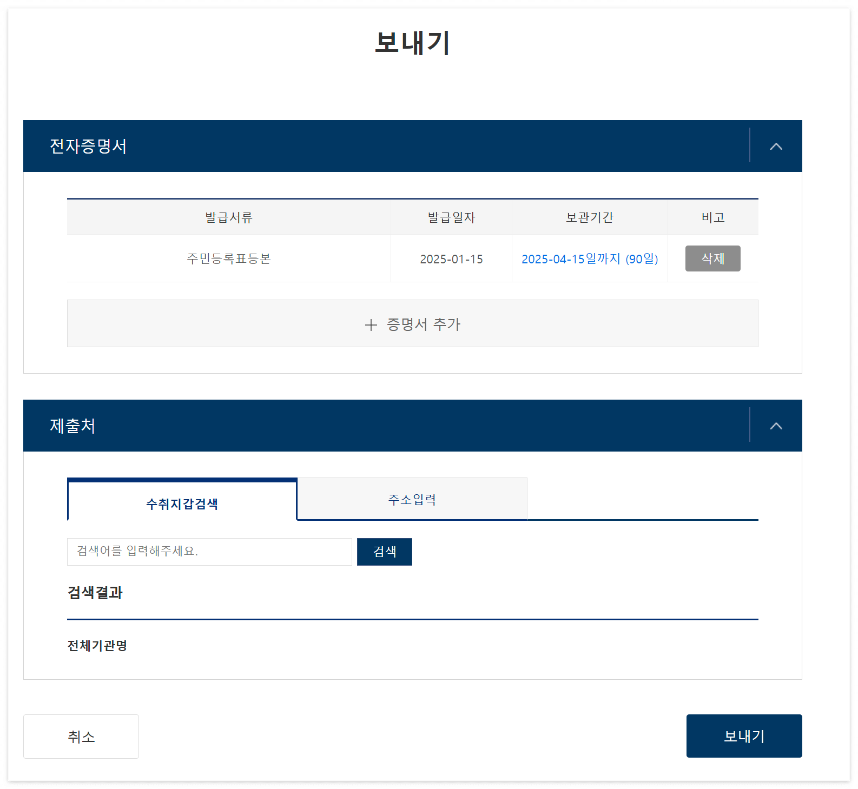Click the 발급일자 column header
The width and height of the screenshot is (858, 789).
click(x=451, y=217)
